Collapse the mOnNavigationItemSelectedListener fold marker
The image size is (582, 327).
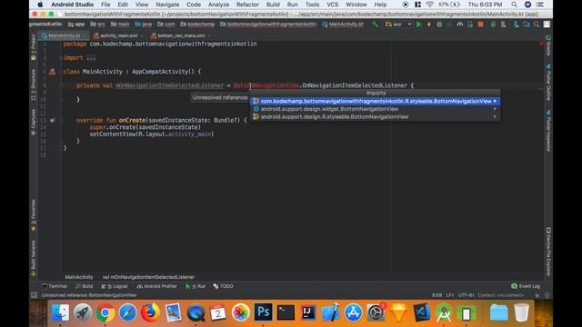pos(61,85)
